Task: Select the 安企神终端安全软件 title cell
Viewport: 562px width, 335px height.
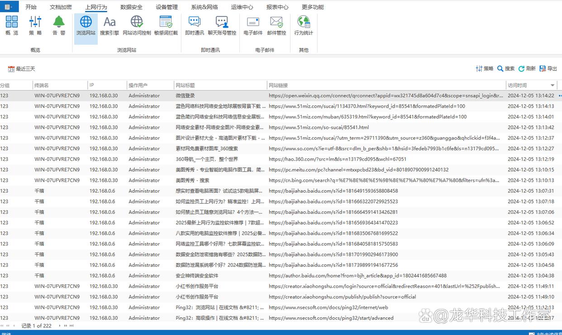Action: coord(197,275)
